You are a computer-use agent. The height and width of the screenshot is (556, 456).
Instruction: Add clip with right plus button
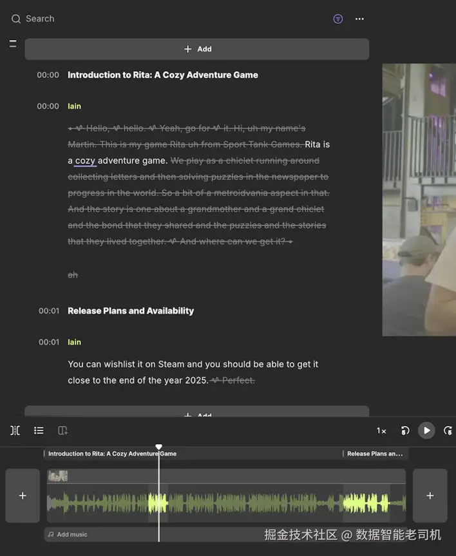click(x=430, y=495)
